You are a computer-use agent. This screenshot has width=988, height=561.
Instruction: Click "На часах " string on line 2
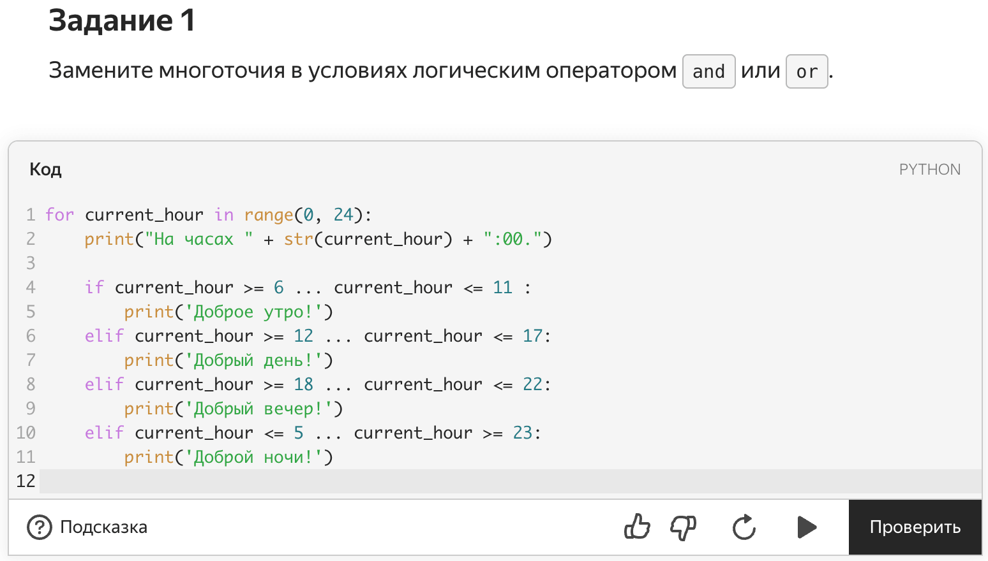click(x=198, y=240)
